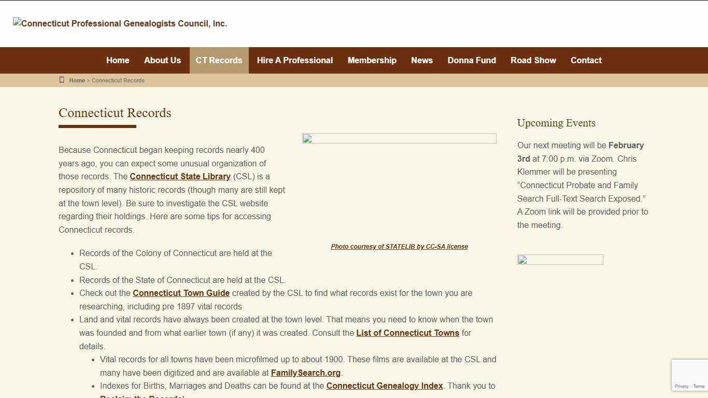Open the Membership section

[372, 60]
